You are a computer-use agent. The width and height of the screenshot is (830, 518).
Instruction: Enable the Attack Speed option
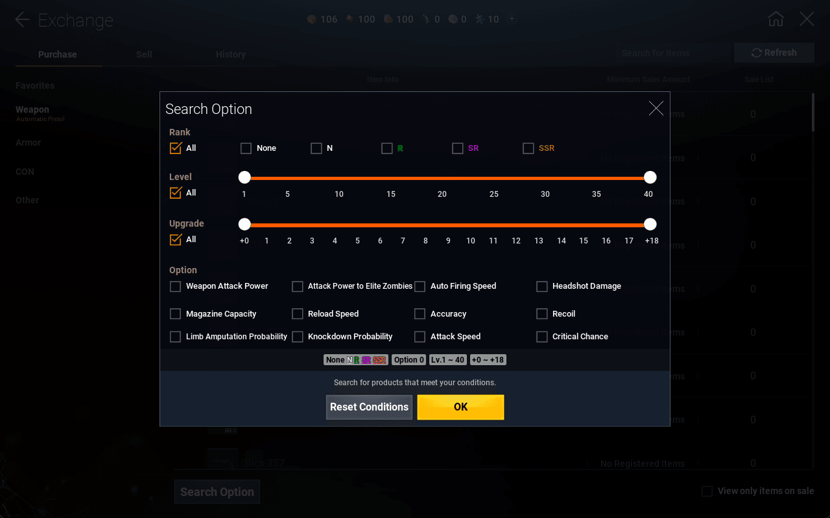(420, 337)
